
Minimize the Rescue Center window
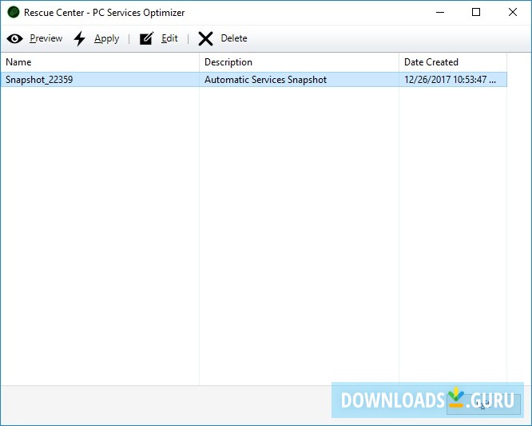(440, 13)
